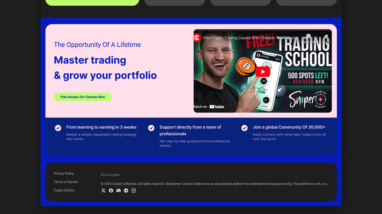Open the Telegram icon in footer
The height and width of the screenshot is (214, 382).
click(x=126, y=191)
